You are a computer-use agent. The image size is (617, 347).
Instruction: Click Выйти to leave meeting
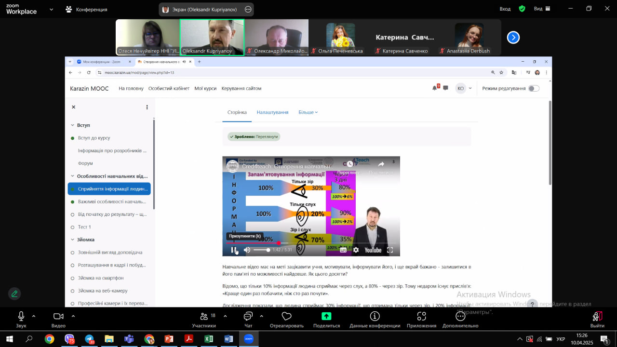(597, 320)
